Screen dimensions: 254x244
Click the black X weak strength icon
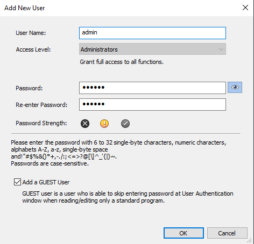[85, 124]
